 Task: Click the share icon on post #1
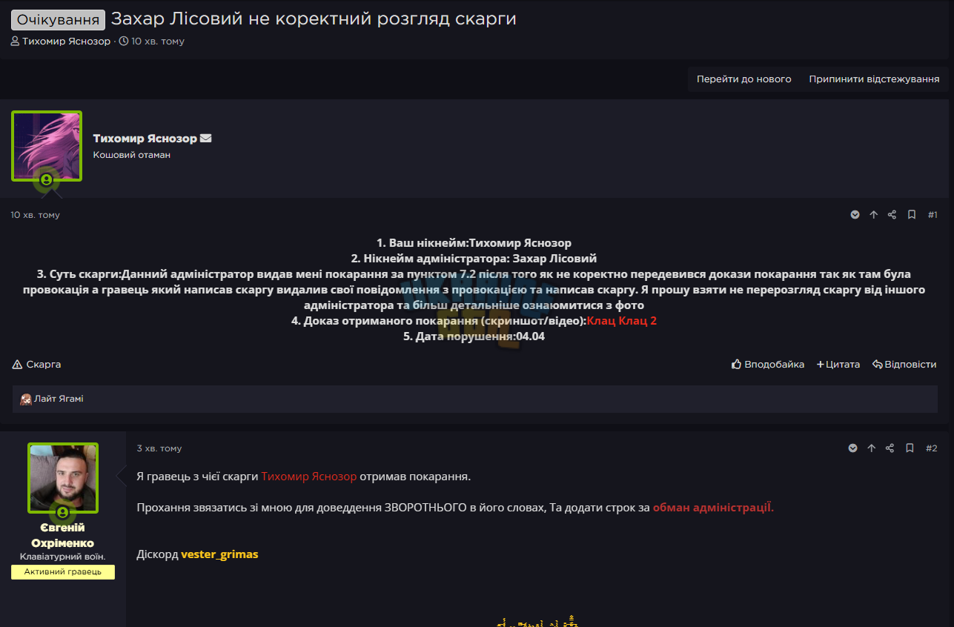(892, 215)
